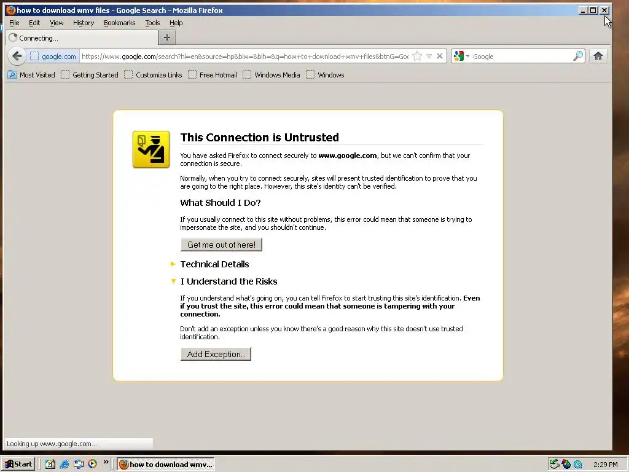Bookmark this page with the star icon
The height and width of the screenshot is (472, 629).
pyautogui.click(x=417, y=56)
